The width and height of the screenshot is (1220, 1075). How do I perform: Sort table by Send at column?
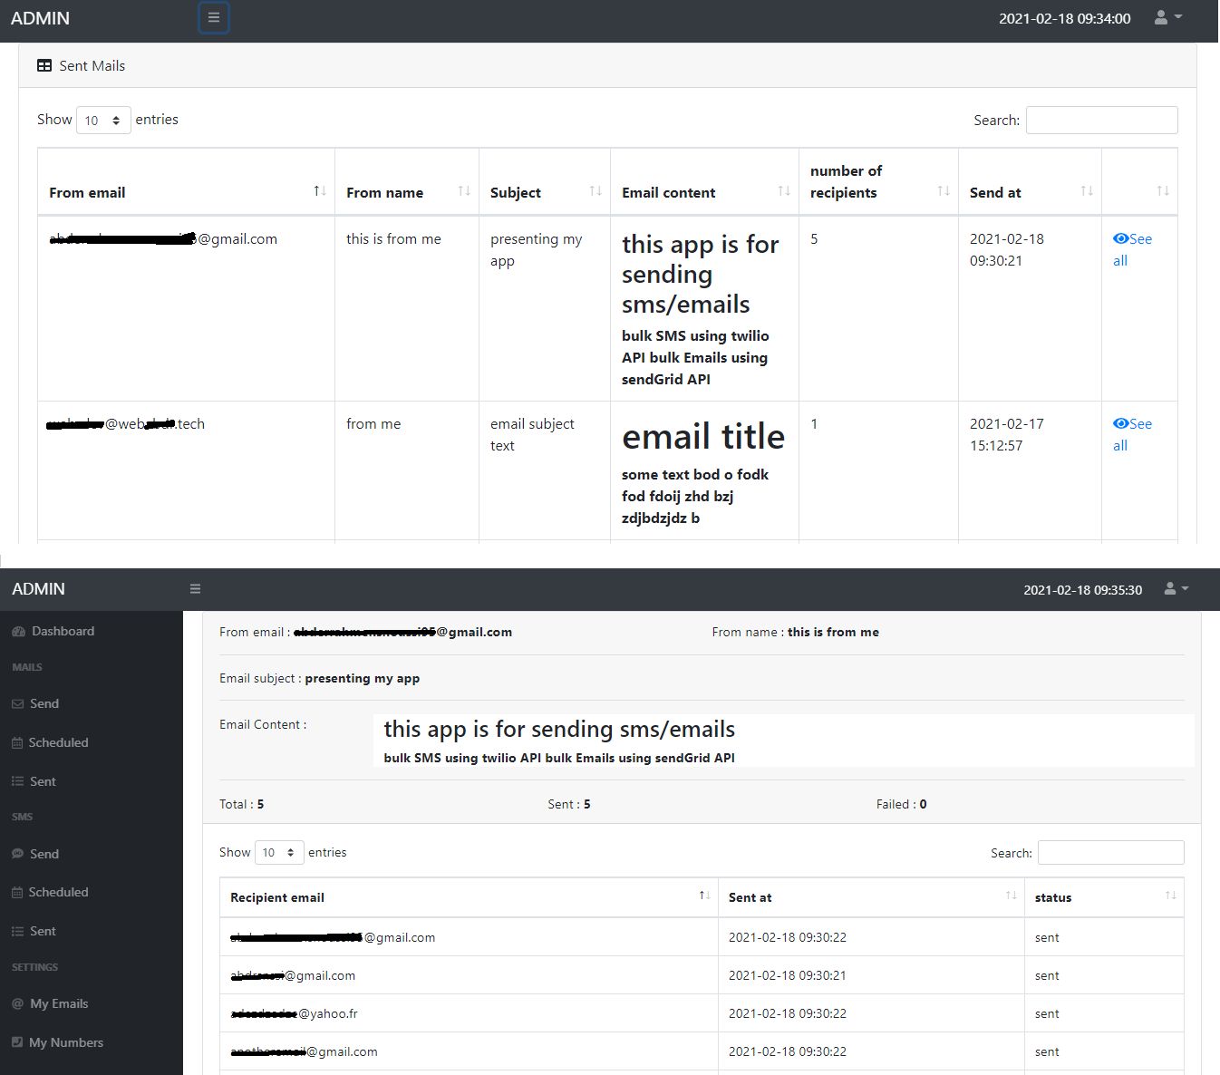point(1086,191)
